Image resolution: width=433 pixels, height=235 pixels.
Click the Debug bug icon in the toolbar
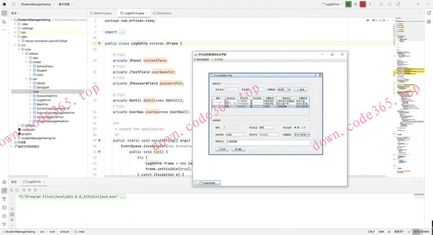355,4
